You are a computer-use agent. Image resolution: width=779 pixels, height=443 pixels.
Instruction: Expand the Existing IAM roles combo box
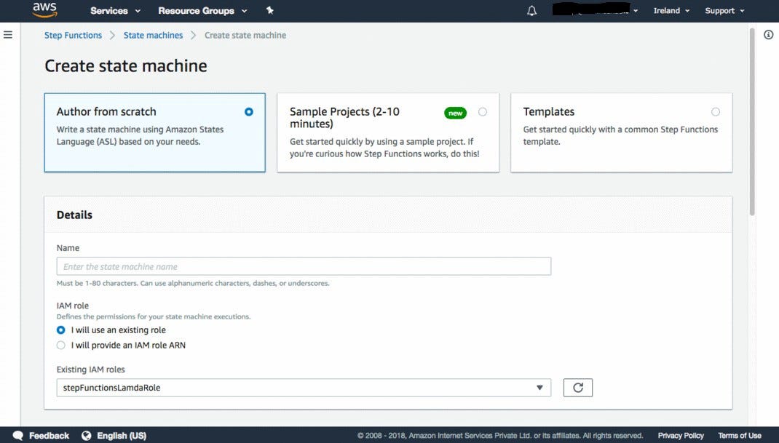click(304, 388)
